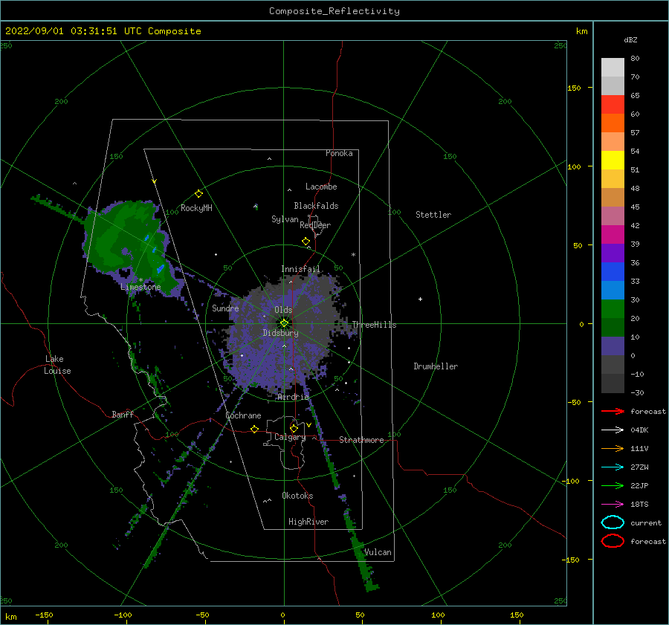Click the Sylvan label
Image resolution: width=669 pixels, height=625 pixels.
285,219
